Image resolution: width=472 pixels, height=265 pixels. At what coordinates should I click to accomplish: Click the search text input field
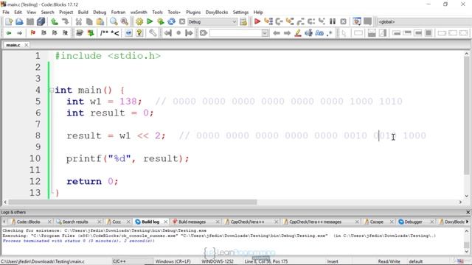[x=236, y=32]
